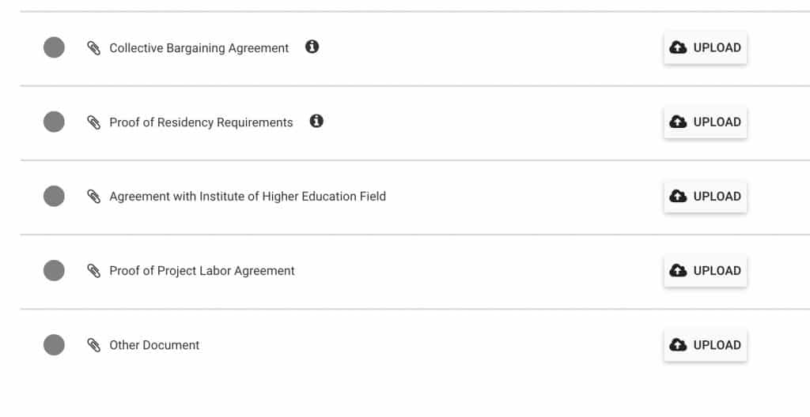Screen dimensions: 810x417
Task: Upload Proof of Residency Requirements
Action: point(705,122)
